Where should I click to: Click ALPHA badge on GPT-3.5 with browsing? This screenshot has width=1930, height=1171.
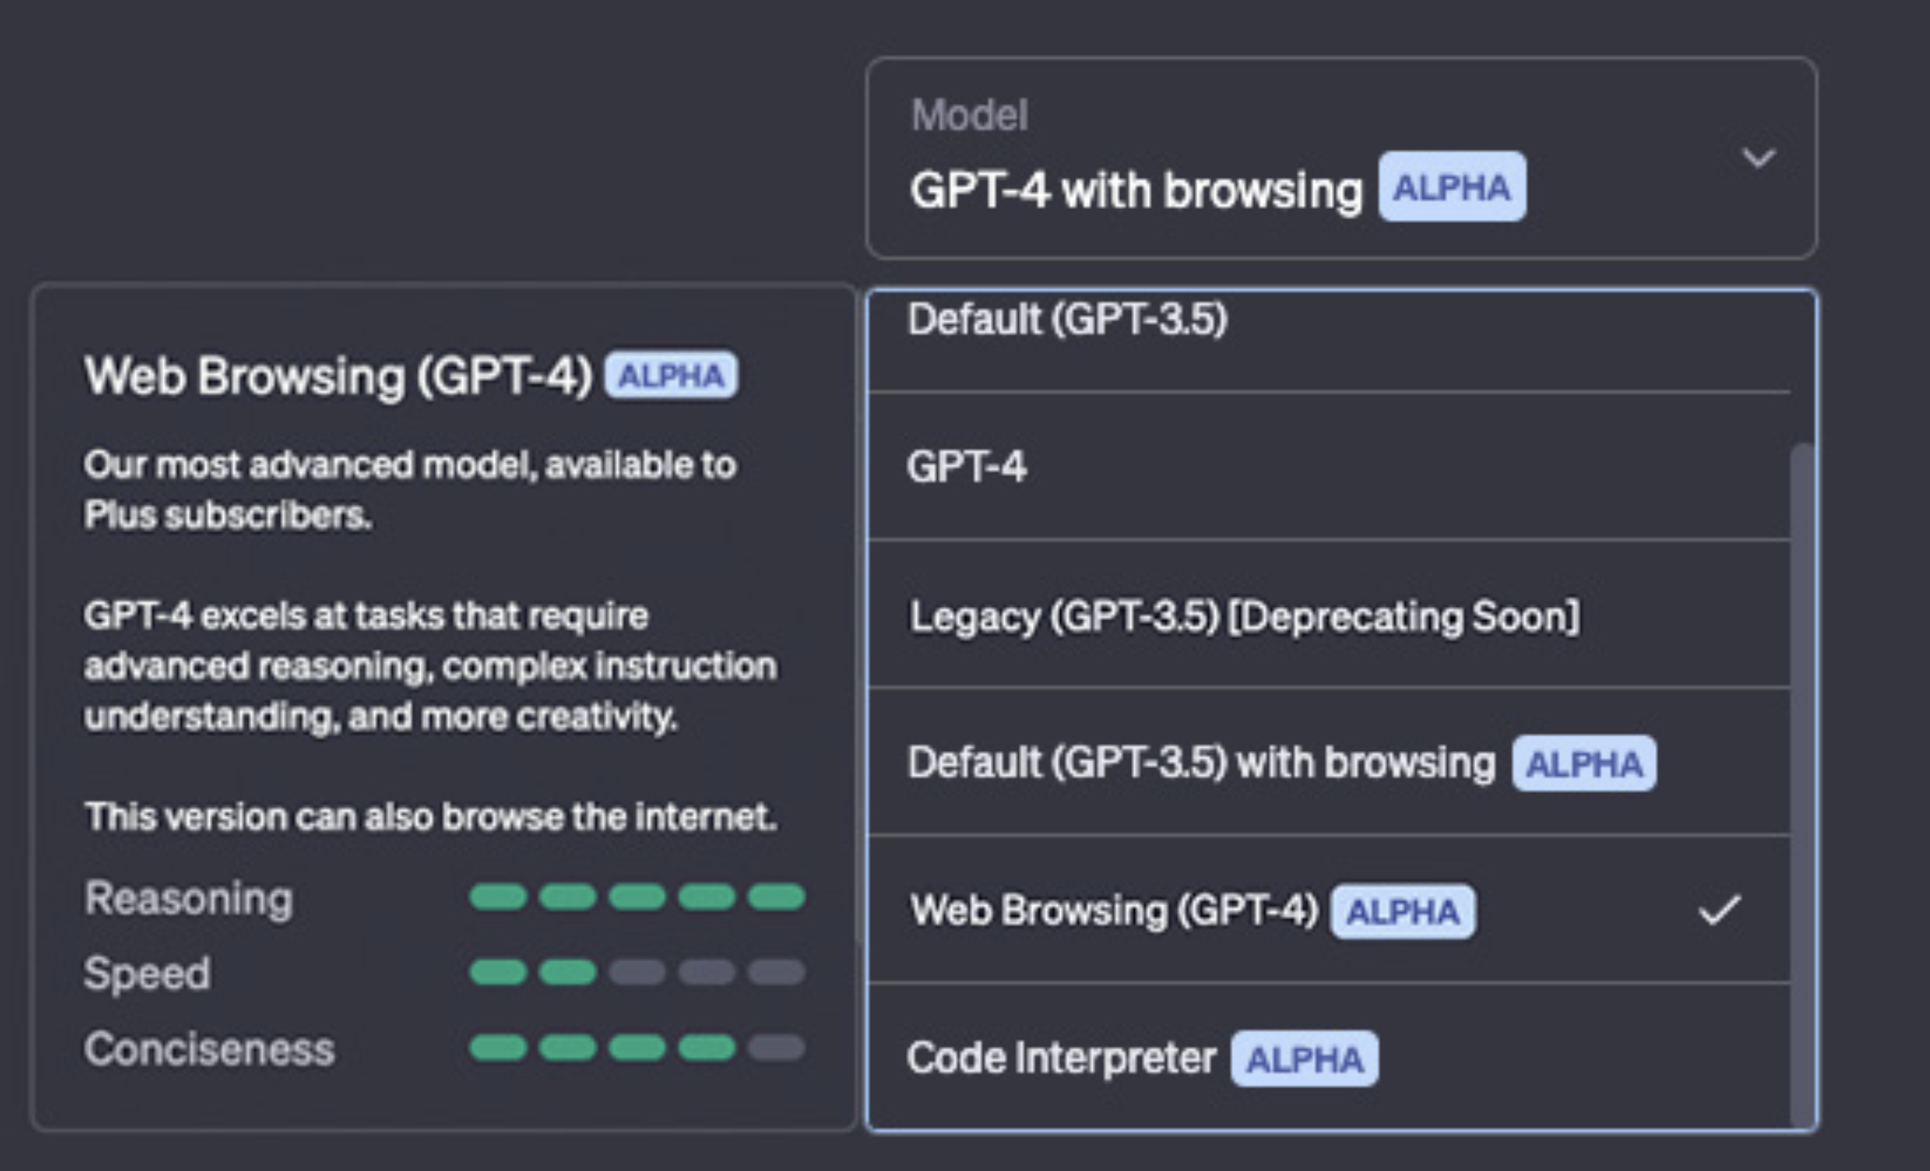tap(1584, 763)
